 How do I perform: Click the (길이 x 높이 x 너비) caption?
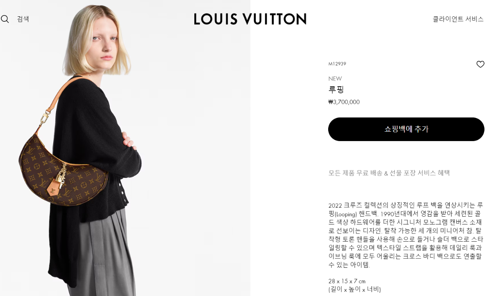coord(354,289)
